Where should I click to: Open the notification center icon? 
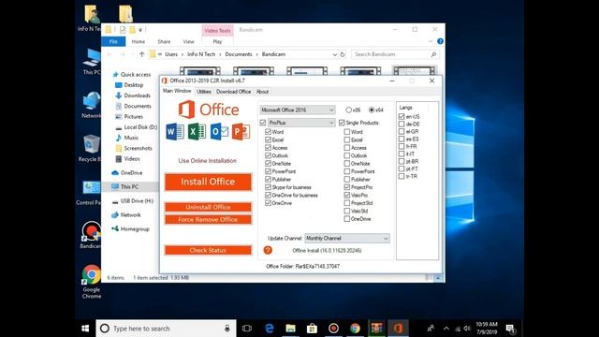(x=510, y=329)
